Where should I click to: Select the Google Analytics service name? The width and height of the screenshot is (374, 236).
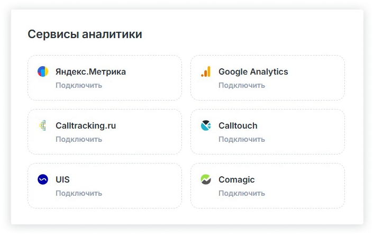(x=253, y=71)
